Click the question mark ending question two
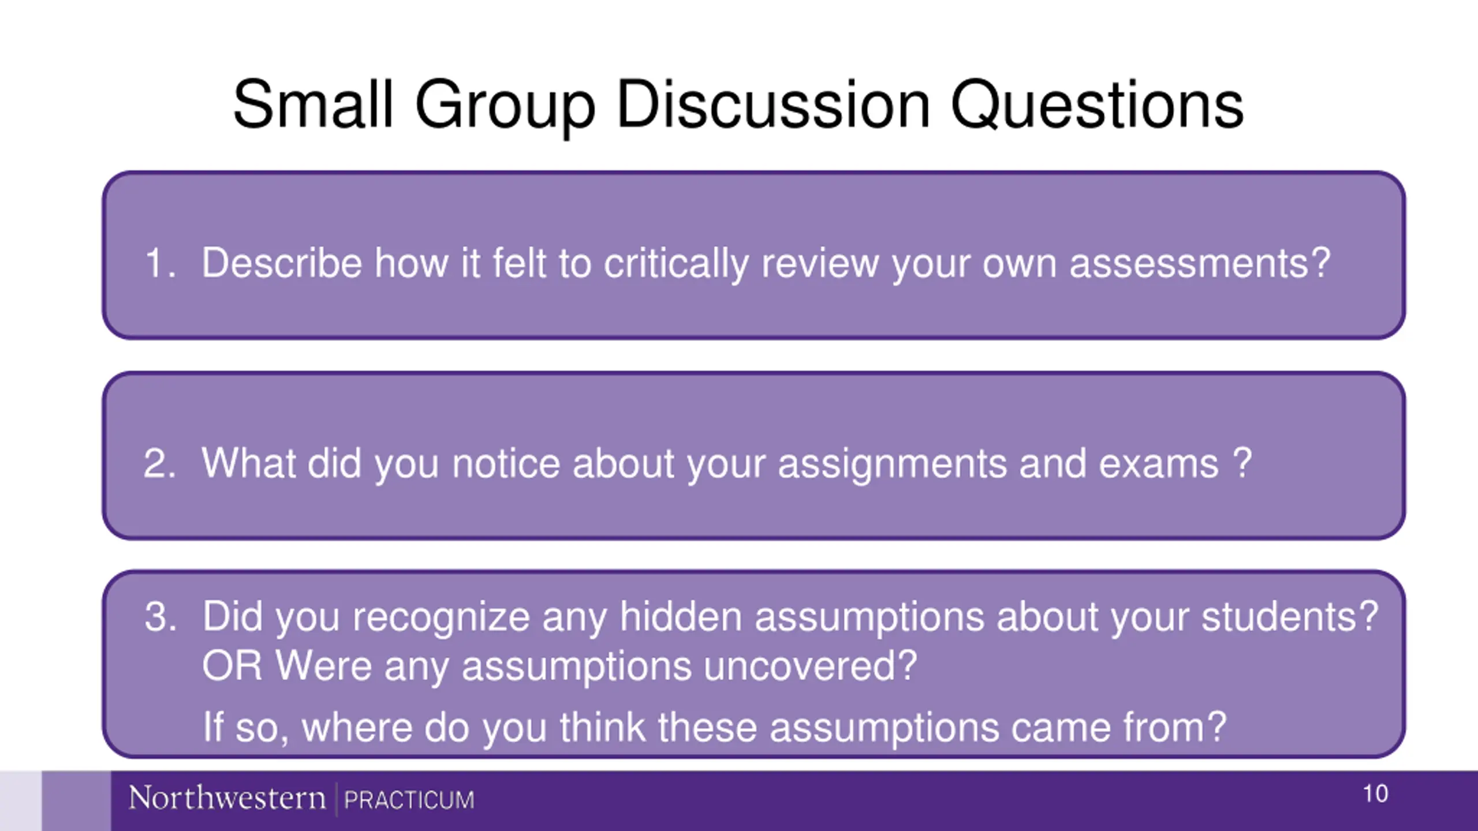 tap(1242, 463)
